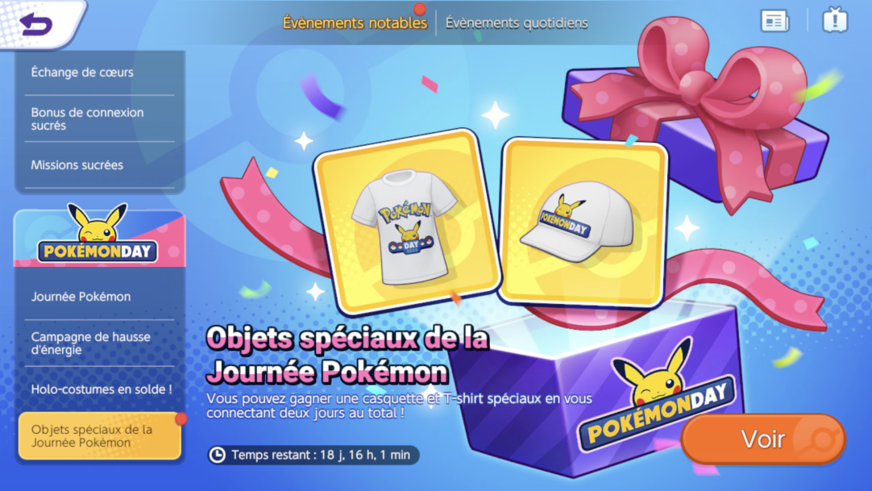Screen dimensions: 872x491
Task: Tap the clock icon beside Temps restant
Action: 217,455
